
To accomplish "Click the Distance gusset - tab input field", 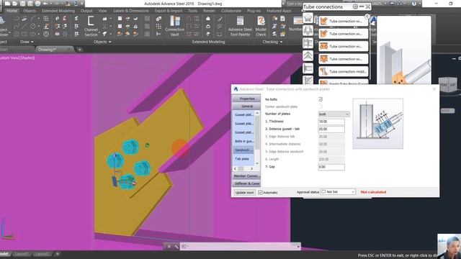I will [331, 129].
